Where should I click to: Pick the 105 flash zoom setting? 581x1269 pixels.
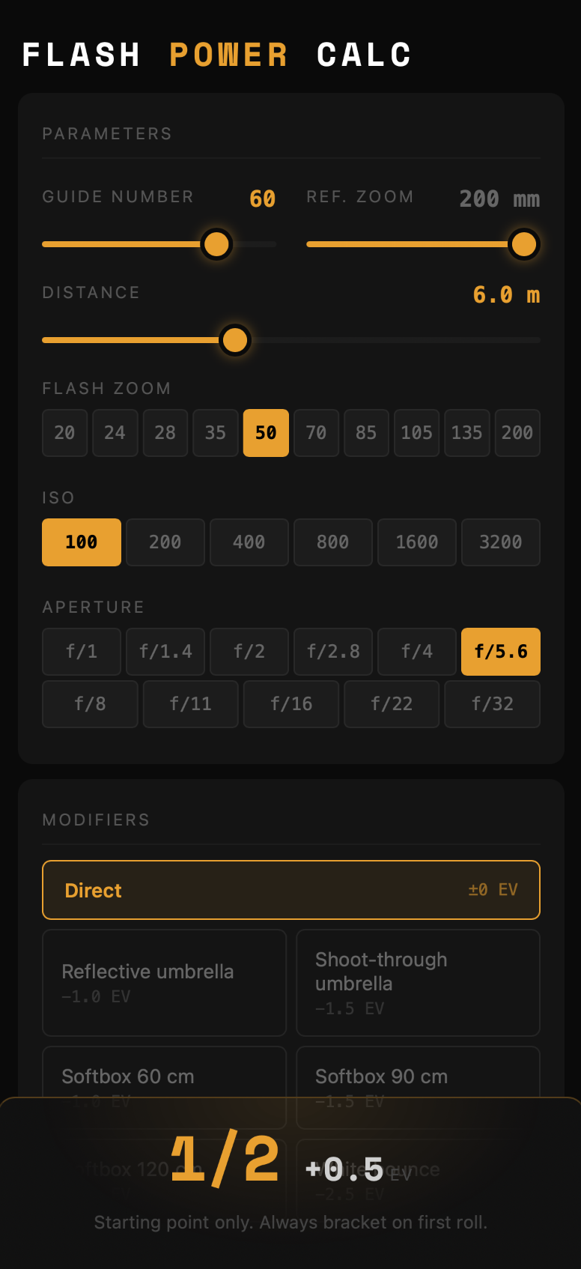416,433
